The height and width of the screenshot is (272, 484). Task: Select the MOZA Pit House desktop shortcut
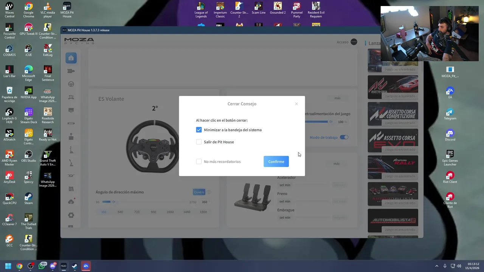pyautogui.click(x=67, y=10)
